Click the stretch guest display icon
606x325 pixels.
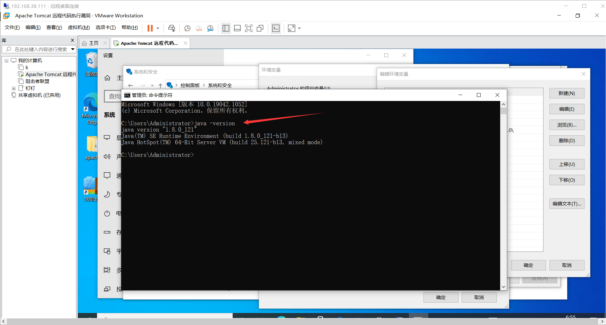292,28
